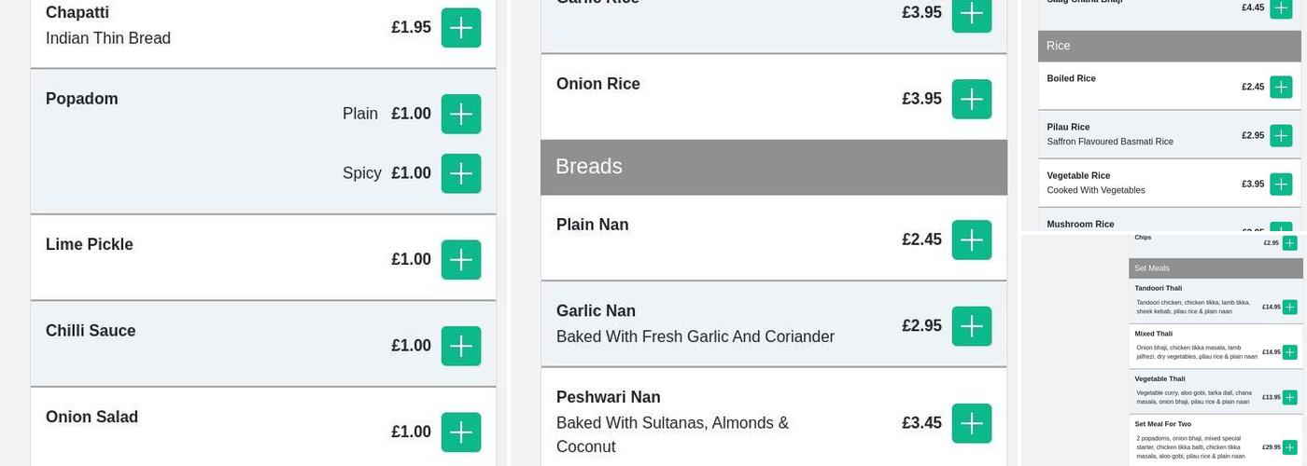Add Mixed Thali to the order
The width and height of the screenshot is (1307, 466).
point(1289,352)
